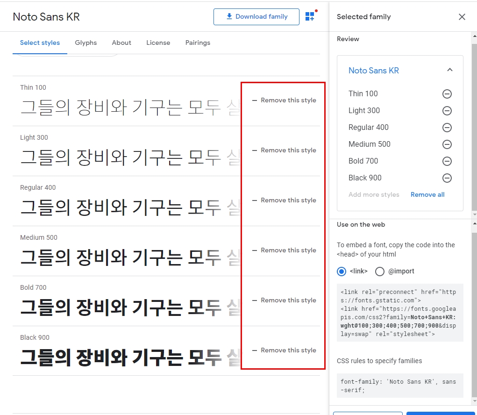Image resolution: width=477 pixels, height=415 pixels.
Task: Click minus icon next to Black 900
Action: click(447, 178)
